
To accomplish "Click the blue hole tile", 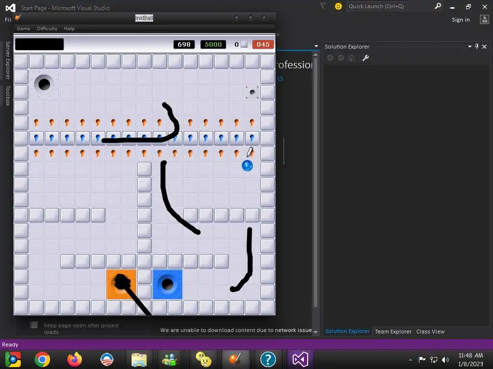I will pos(168,284).
